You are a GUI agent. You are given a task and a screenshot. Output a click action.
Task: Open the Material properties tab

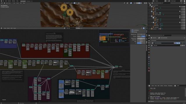(x=149, y=68)
